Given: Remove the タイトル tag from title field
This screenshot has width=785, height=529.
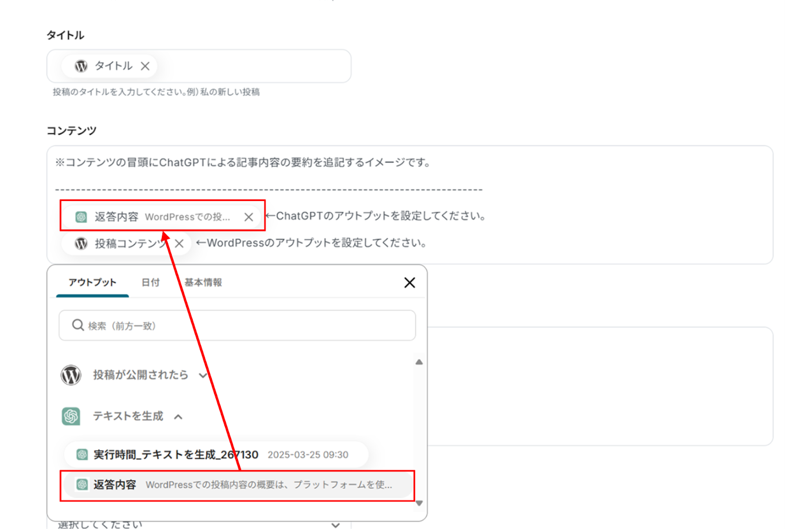Looking at the screenshot, I should pos(145,66).
